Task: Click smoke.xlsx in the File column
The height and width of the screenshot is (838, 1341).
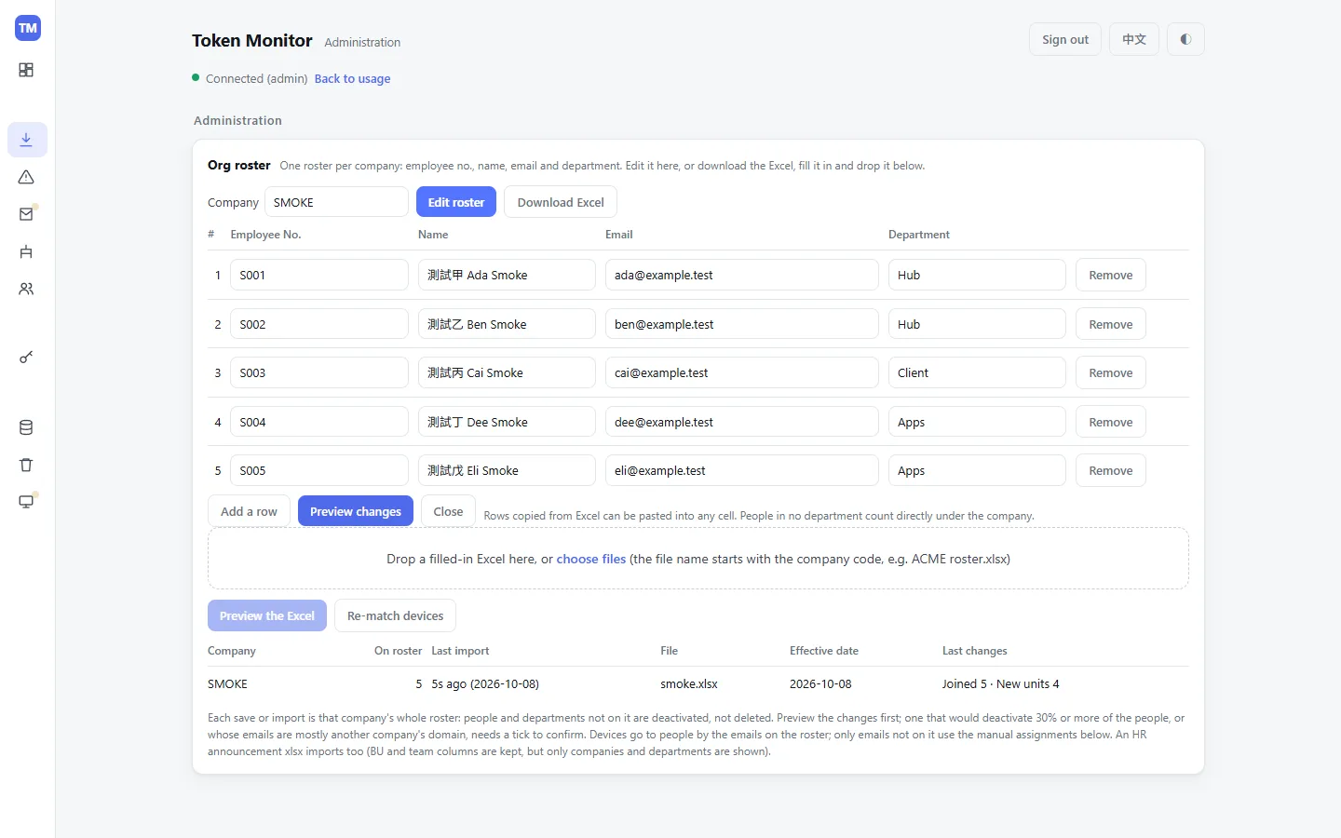Action: [689, 683]
